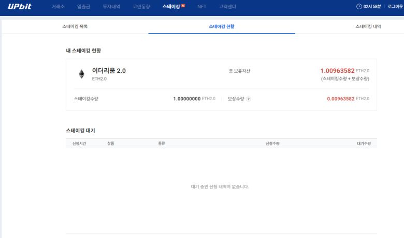404x238 pixels.
Task: Open the 입출금 menu
Action: pyautogui.click(x=83, y=7)
